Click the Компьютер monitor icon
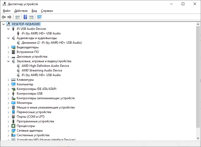The width and height of the screenshot is (201, 147). pyautogui.click(x=13, y=84)
